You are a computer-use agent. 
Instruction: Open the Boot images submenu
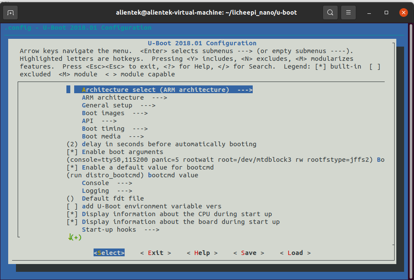click(115, 113)
